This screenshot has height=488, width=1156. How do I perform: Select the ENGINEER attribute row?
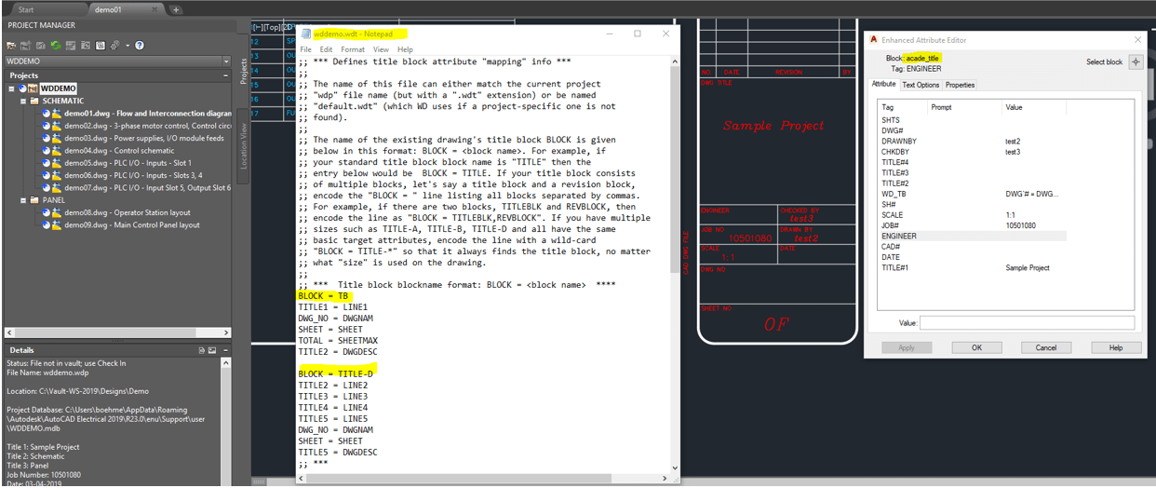pyautogui.click(x=973, y=236)
